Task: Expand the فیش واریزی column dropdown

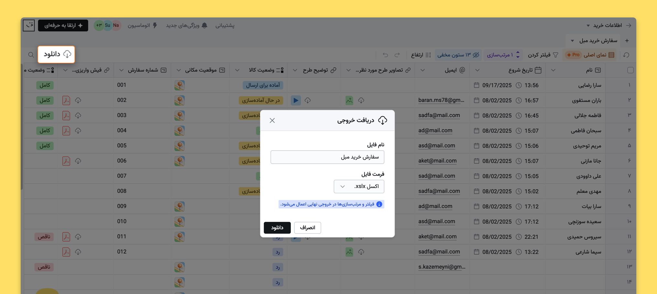Action: (65, 70)
